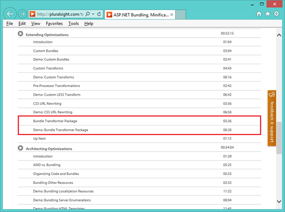Screen dimensions: 285x212
Task: Open the address bar dropdown arrow
Action: point(93,14)
